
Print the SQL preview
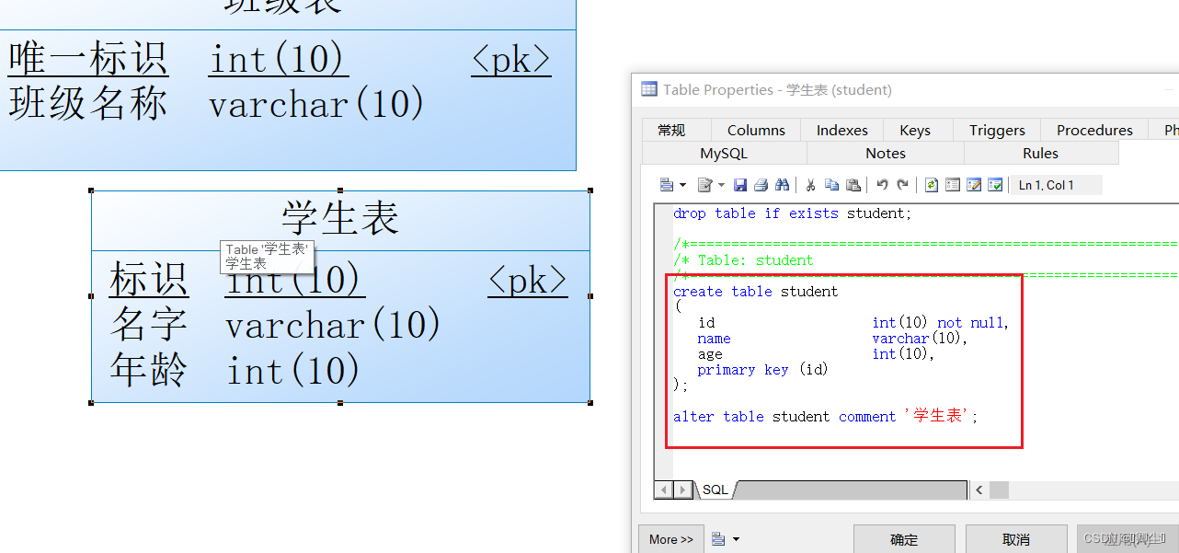761,185
